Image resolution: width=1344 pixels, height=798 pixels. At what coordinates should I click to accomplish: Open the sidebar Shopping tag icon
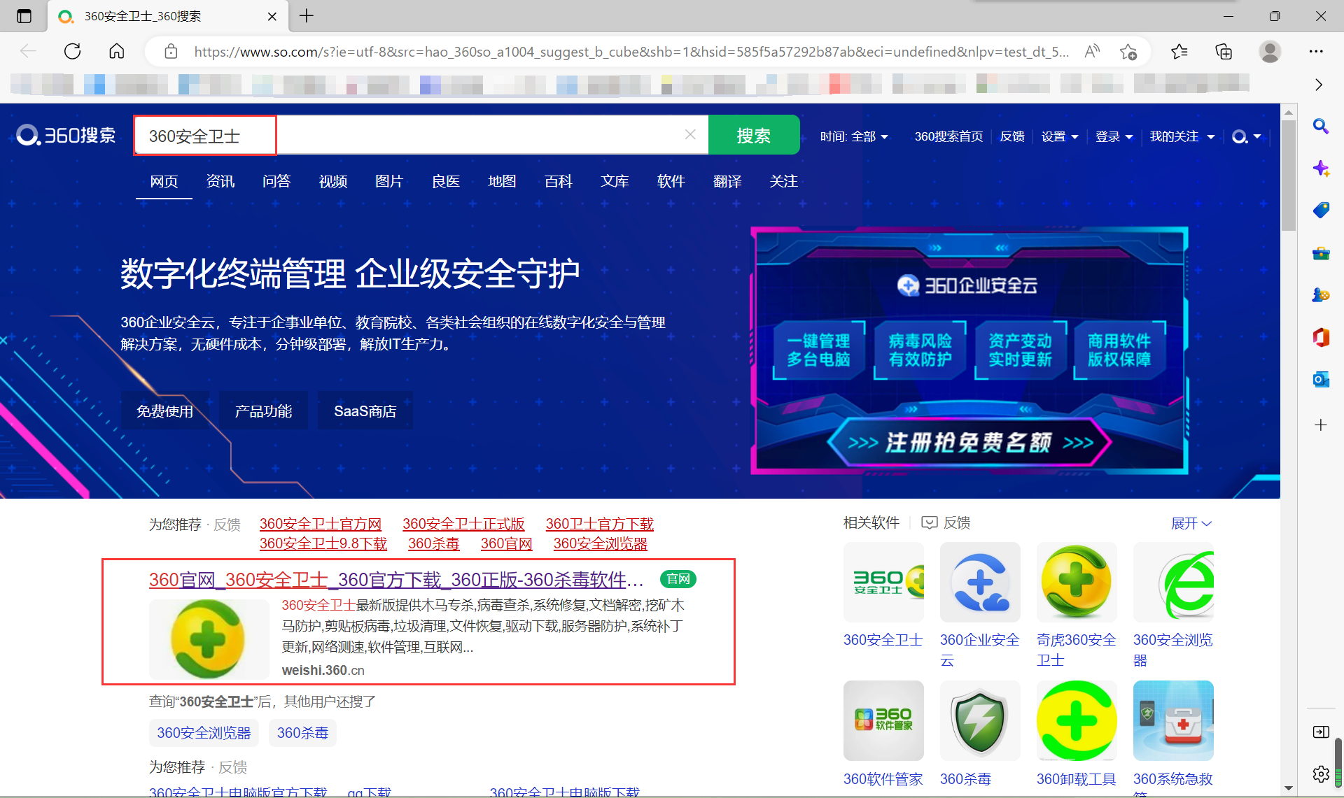(x=1321, y=211)
